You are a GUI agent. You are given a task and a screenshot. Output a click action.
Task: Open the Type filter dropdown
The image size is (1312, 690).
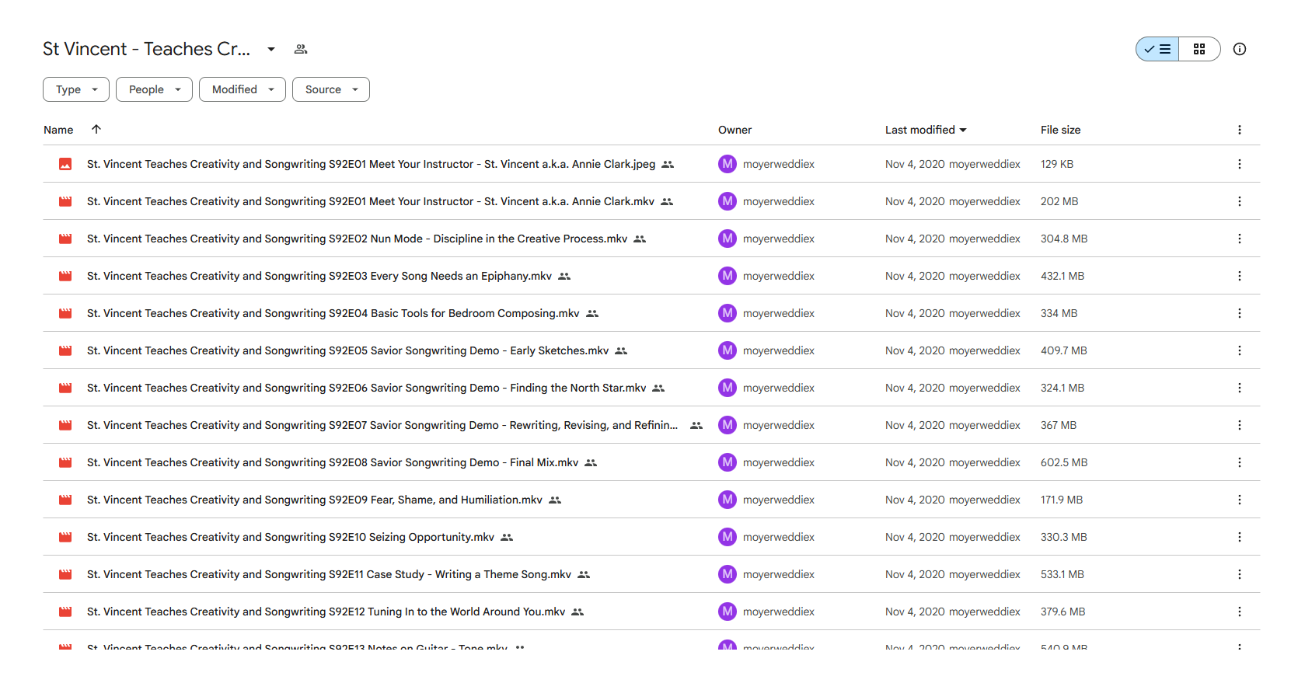(76, 89)
